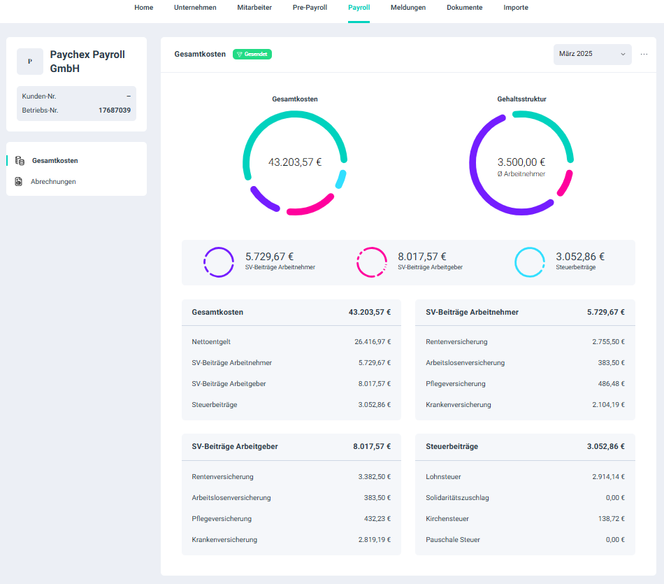The width and height of the screenshot is (664, 584).
Task: Click the Paychex company logo avatar
Action: (x=29, y=62)
